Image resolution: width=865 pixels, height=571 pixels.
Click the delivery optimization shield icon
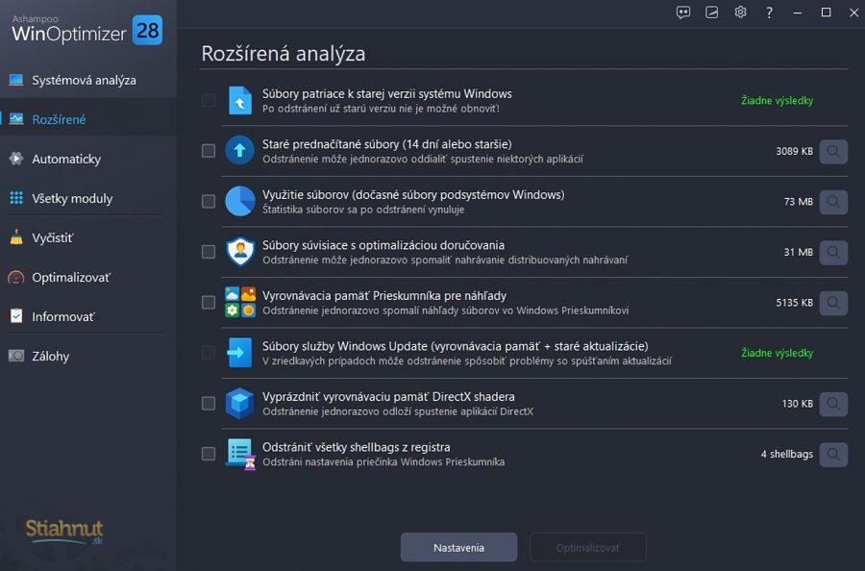click(x=240, y=252)
